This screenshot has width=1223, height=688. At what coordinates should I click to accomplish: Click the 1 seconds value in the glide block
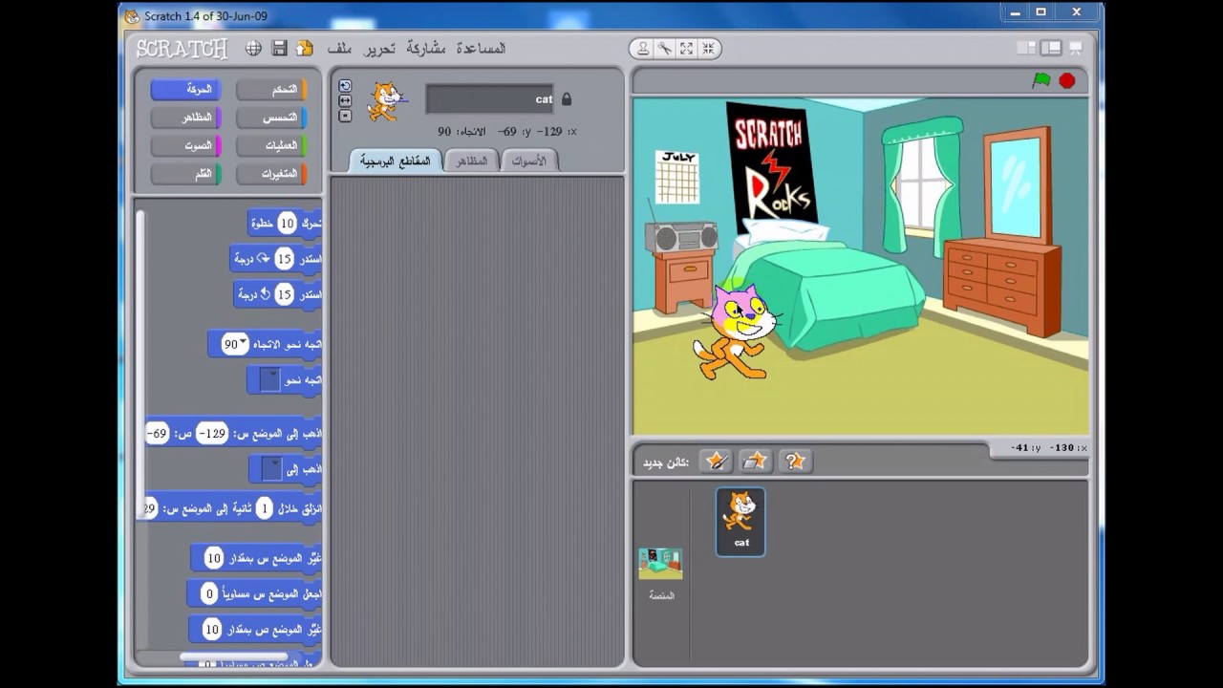[x=265, y=509]
